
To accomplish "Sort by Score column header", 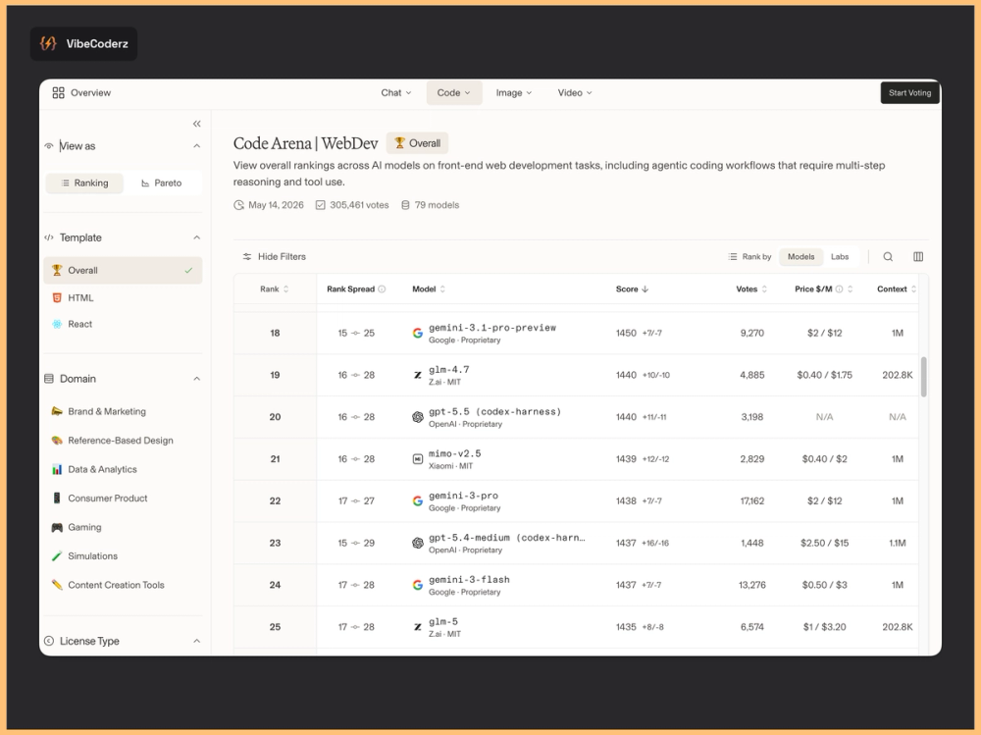I will (x=633, y=289).
